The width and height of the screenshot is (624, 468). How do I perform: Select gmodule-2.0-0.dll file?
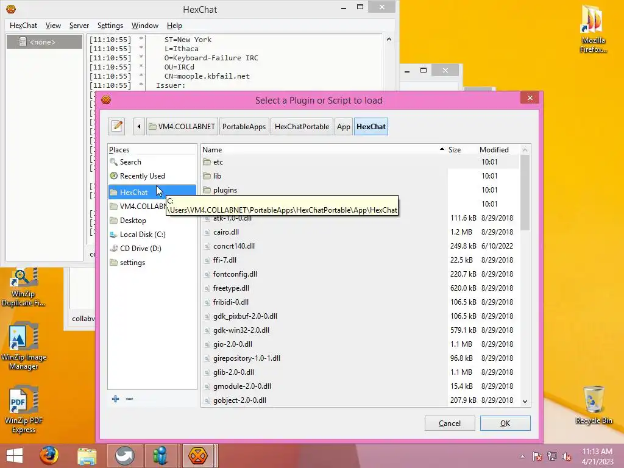[360, 386]
